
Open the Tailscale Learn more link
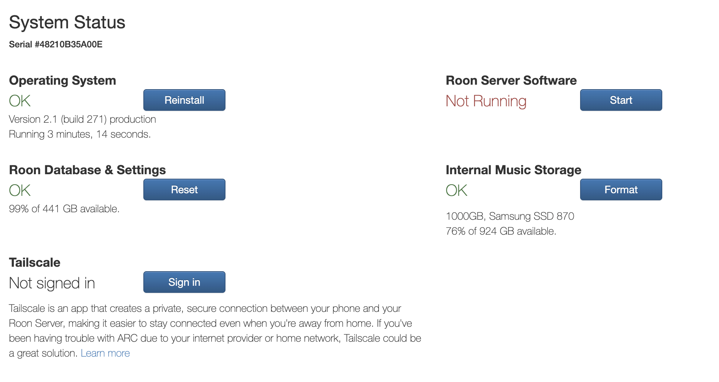(x=105, y=353)
